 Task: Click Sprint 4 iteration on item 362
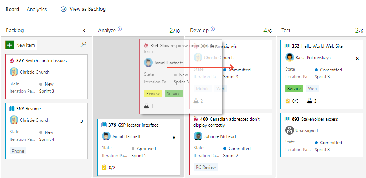tap(47, 139)
